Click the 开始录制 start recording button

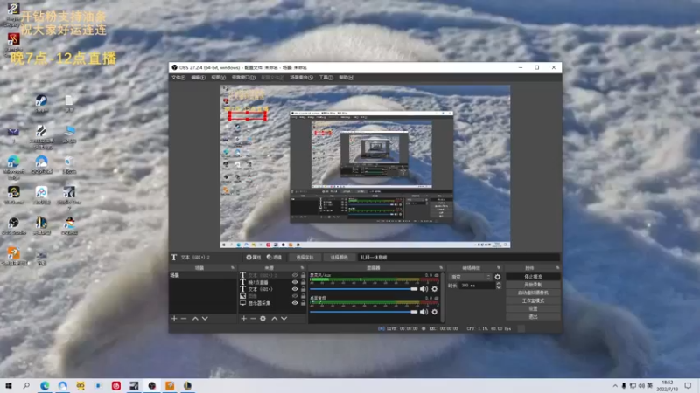pos(533,285)
